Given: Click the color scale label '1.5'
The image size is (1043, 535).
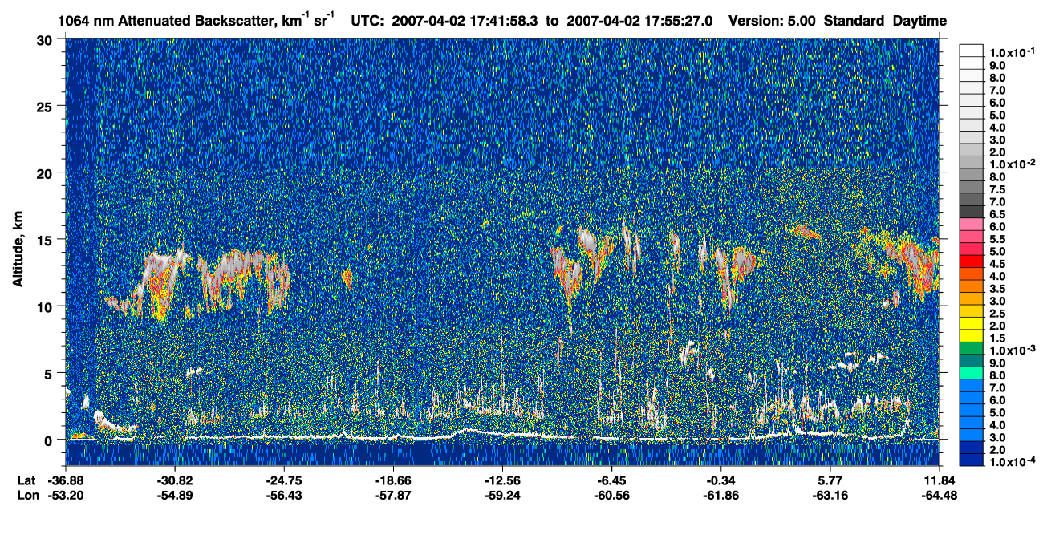Looking at the screenshot, I should (x=997, y=340).
